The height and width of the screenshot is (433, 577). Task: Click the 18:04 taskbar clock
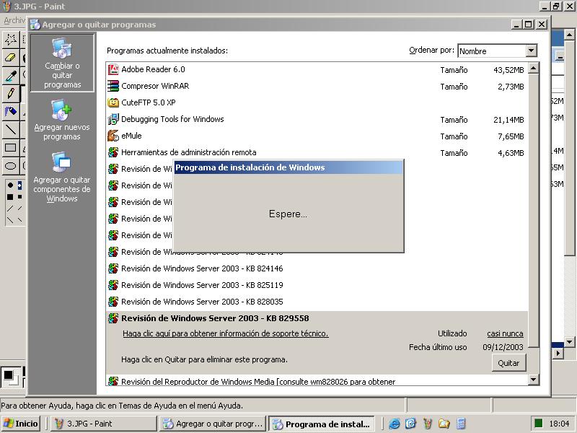[x=559, y=424]
